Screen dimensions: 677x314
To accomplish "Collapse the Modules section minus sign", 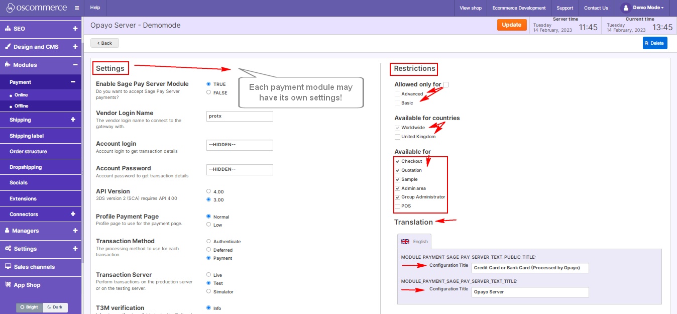I will point(75,65).
